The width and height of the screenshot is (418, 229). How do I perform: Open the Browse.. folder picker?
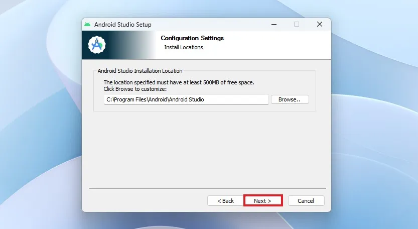click(x=290, y=99)
